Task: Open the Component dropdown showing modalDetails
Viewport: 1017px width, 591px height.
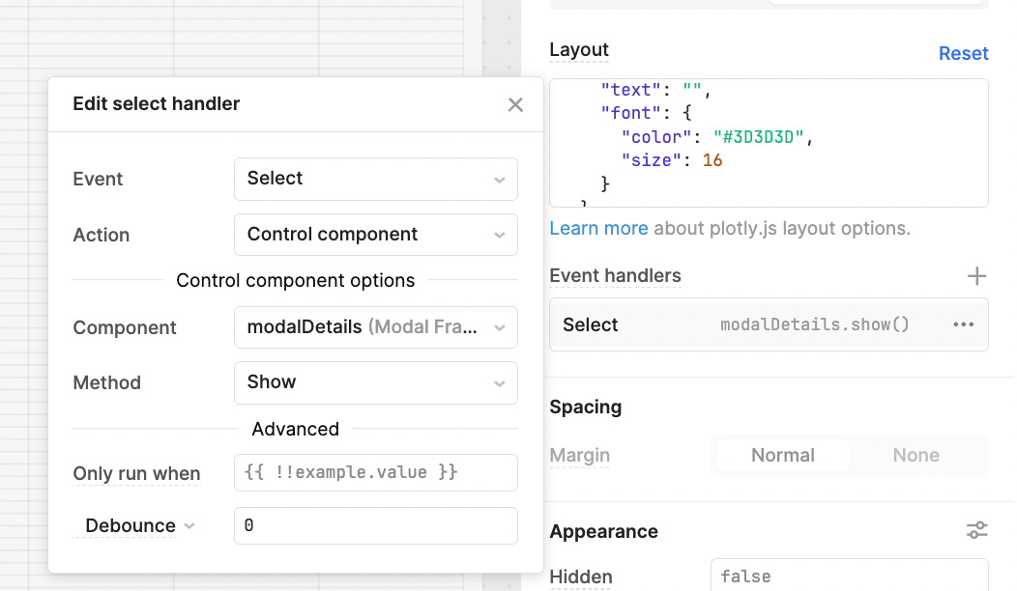Action: (x=375, y=327)
